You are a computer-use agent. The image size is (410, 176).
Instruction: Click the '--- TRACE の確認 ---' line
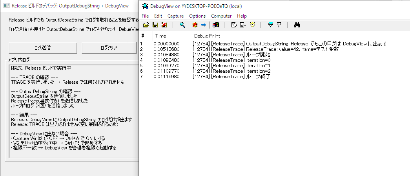(34, 77)
